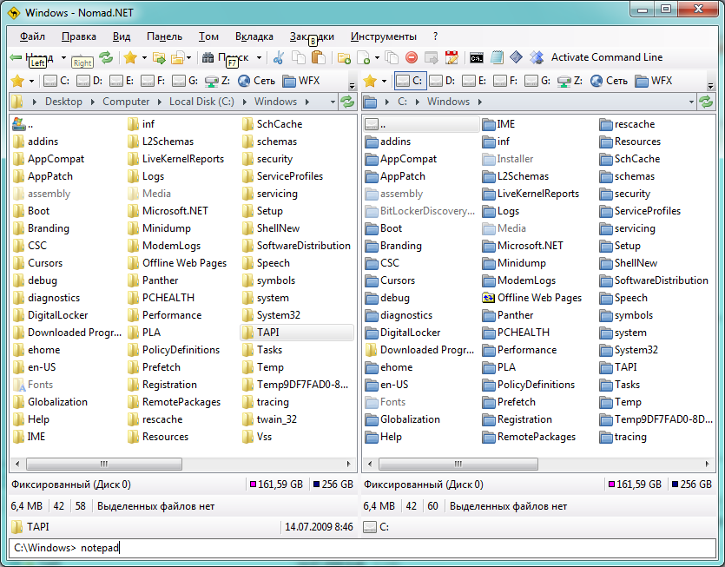Cut selection with the scissors icon

pyautogui.click(x=279, y=57)
